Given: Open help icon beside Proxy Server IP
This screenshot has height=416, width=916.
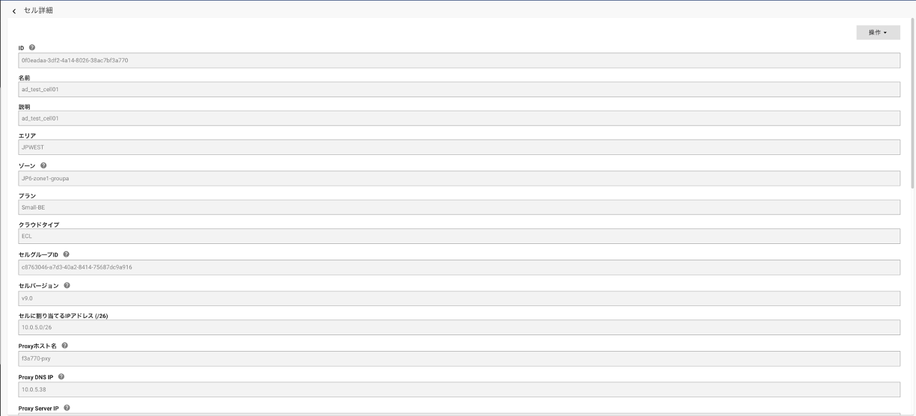Looking at the screenshot, I should tap(67, 408).
